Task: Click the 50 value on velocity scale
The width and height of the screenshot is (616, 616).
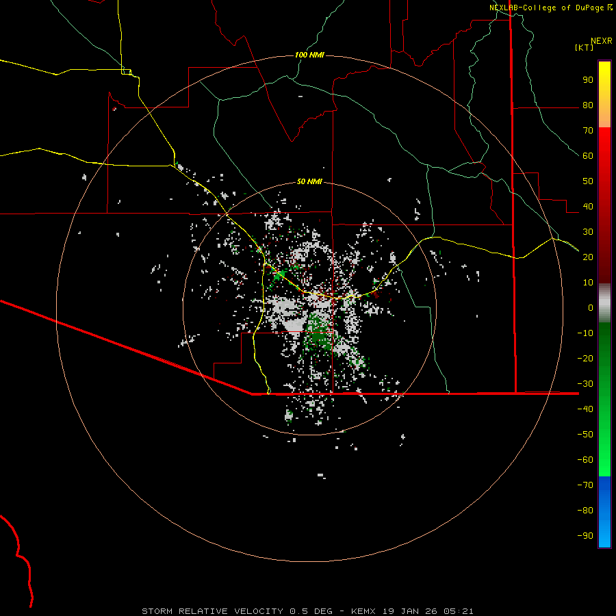Action: pyautogui.click(x=588, y=181)
